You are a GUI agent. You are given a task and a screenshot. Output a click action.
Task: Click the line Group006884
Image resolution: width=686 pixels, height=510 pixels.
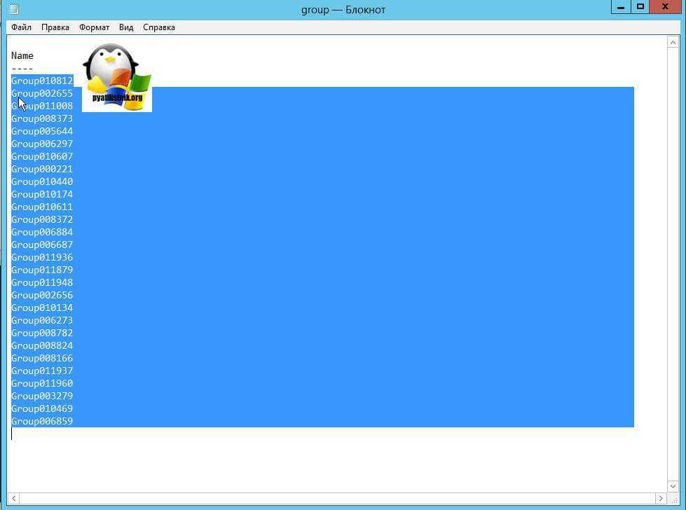point(42,233)
